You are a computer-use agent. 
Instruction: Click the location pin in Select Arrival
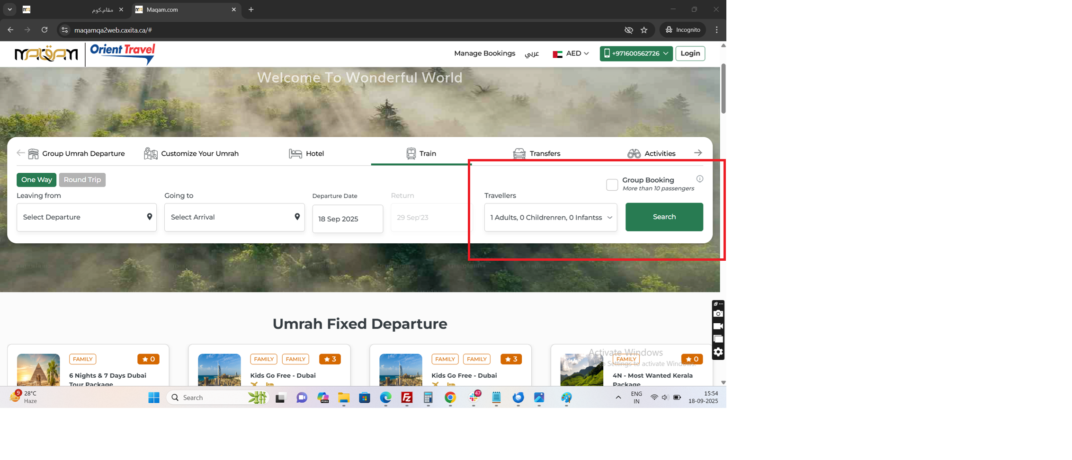[297, 217]
